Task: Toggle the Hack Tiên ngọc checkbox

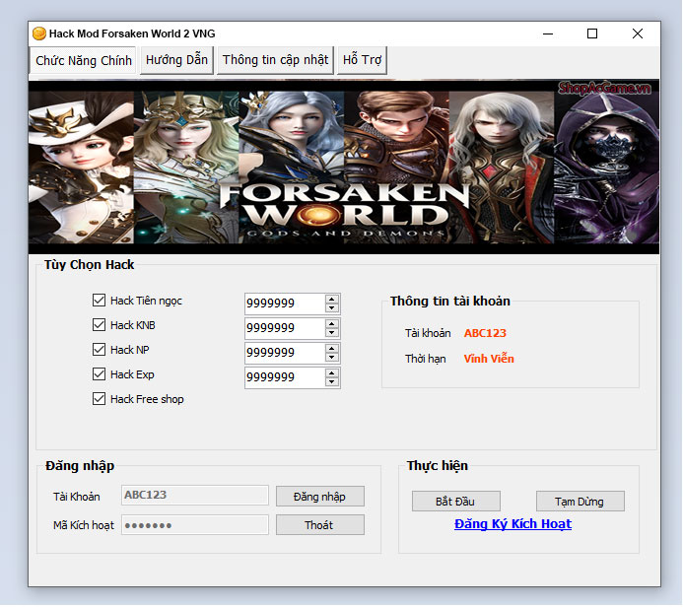Action: click(x=99, y=300)
